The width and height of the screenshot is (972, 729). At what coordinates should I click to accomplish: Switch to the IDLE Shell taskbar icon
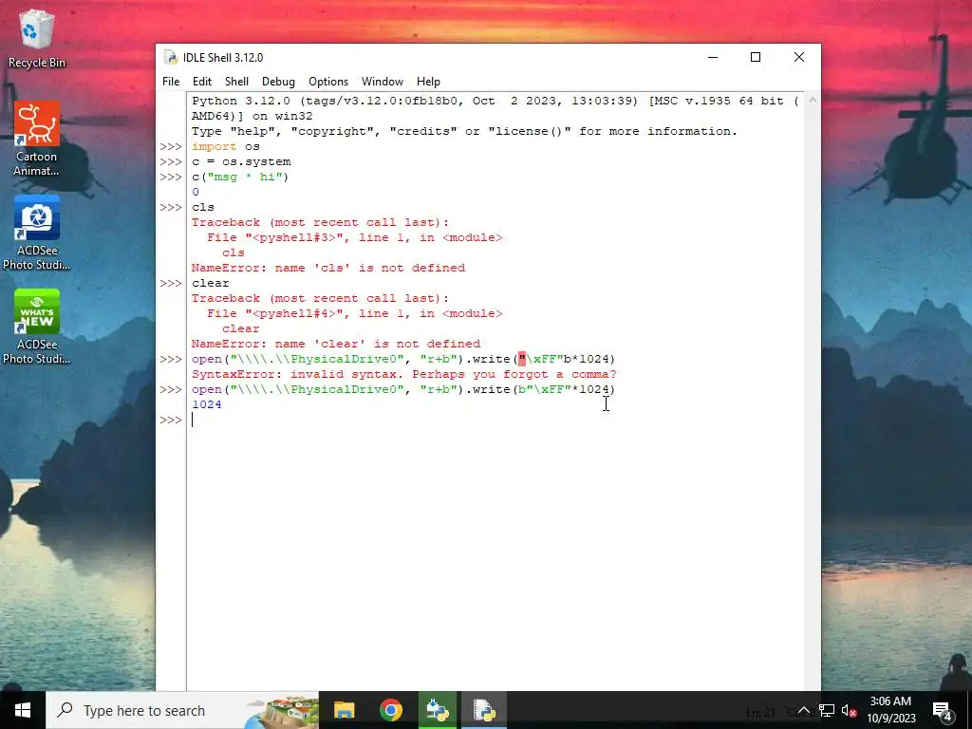click(x=484, y=710)
